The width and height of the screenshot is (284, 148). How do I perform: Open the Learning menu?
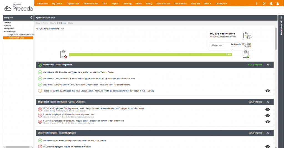click(x=127, y=4)
